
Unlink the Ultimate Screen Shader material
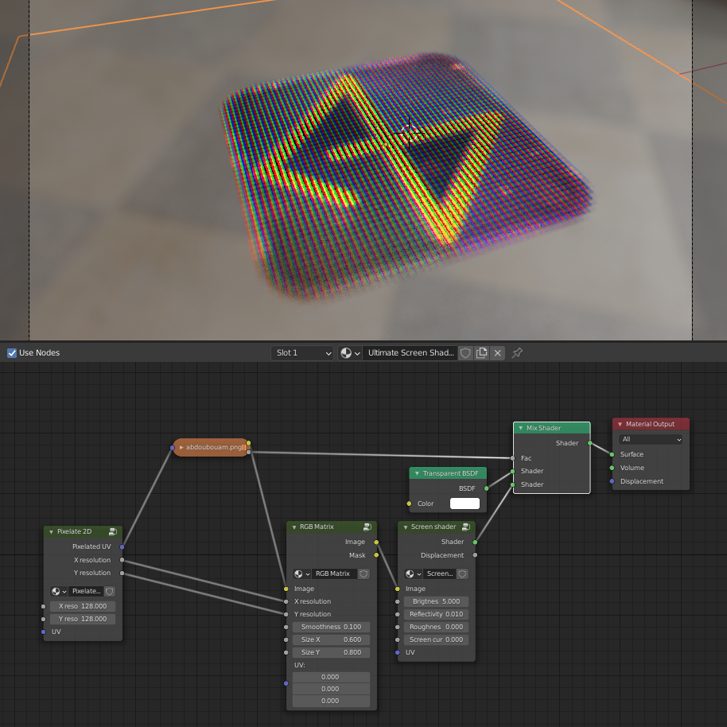point(498,352)
